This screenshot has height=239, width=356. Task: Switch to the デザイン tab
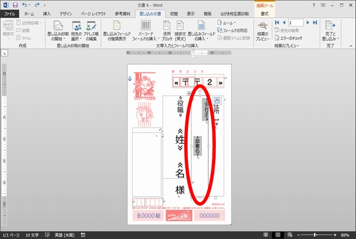[66, 14]
